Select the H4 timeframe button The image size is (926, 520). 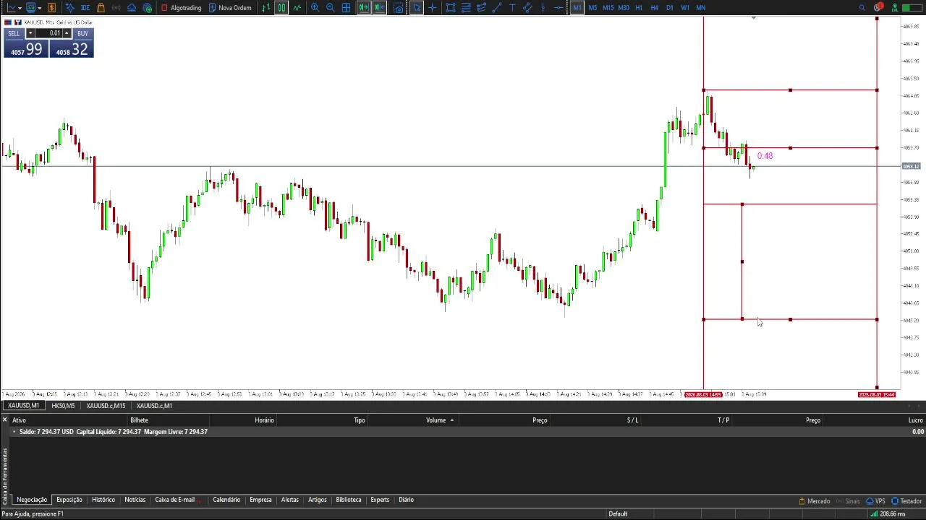pyautogui.click(x=654, y=7)
